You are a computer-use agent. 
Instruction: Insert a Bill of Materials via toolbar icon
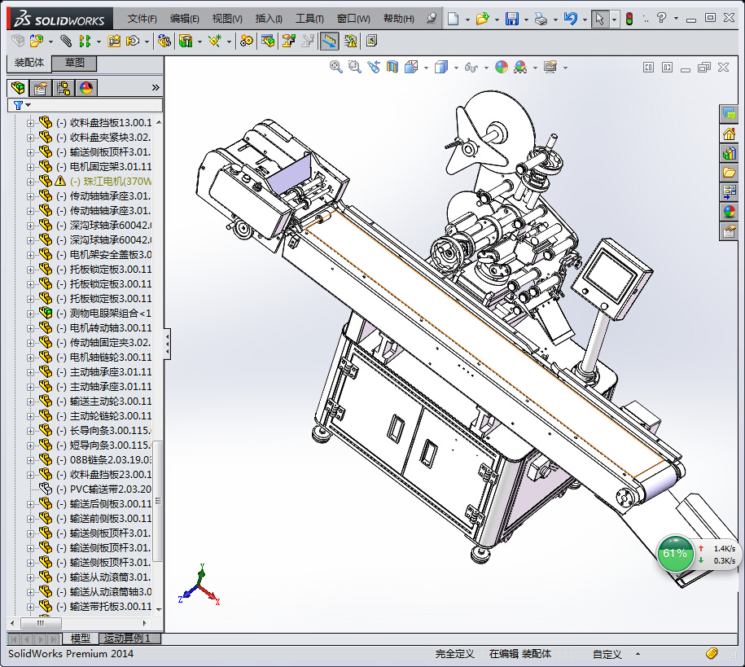coord(268,42)
